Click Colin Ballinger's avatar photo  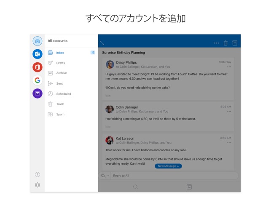[x=110, y=109]
